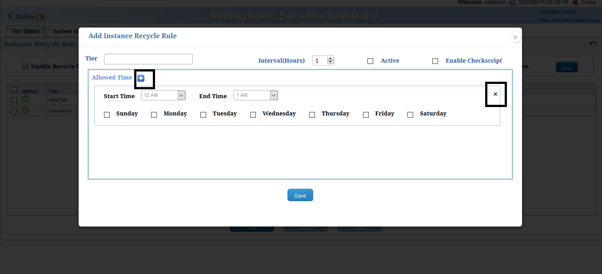The width and height of the screenshot is (602, 274).
Task: Add a new Allowed Time entry with plus icon
Action: pos(141,78)
